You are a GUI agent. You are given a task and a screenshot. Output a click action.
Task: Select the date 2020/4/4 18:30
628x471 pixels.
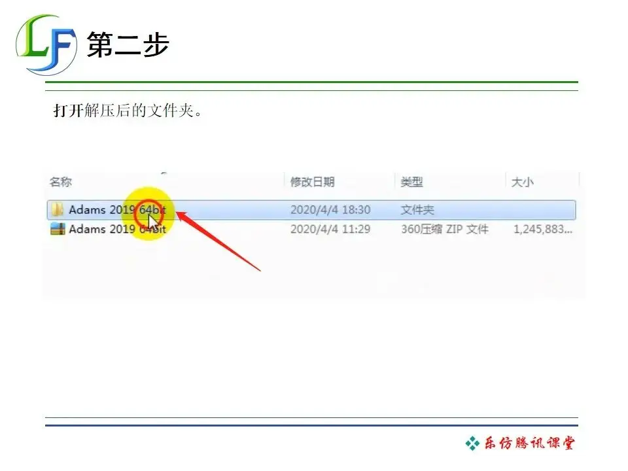tap(330, 210)
